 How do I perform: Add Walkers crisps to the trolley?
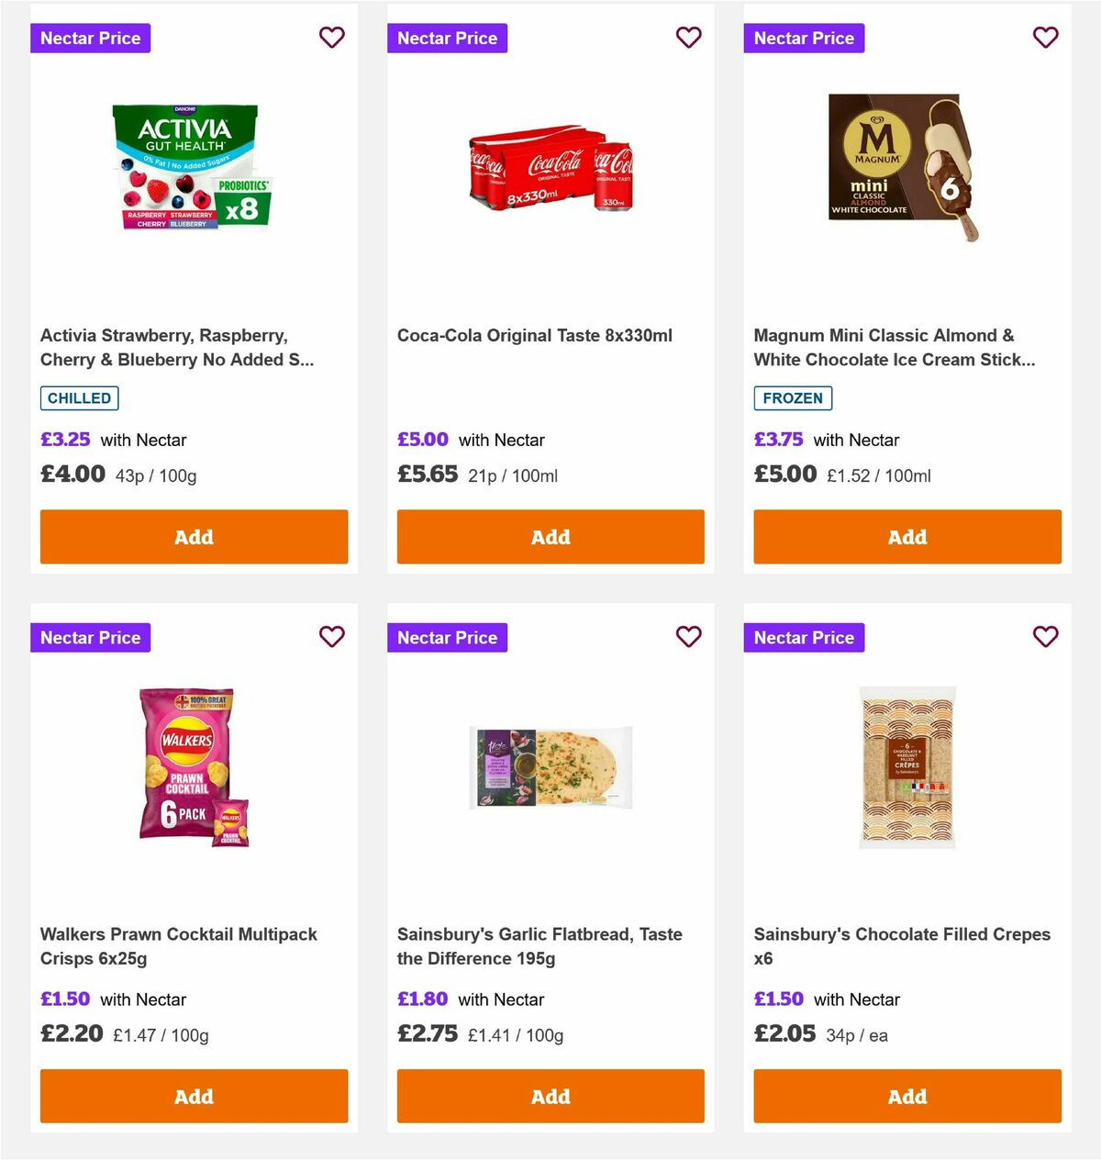[194, 1096]
